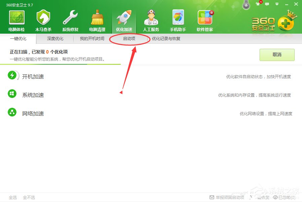Check the 全选 select-all option
The image size is (302, 202).
[13, 198]
